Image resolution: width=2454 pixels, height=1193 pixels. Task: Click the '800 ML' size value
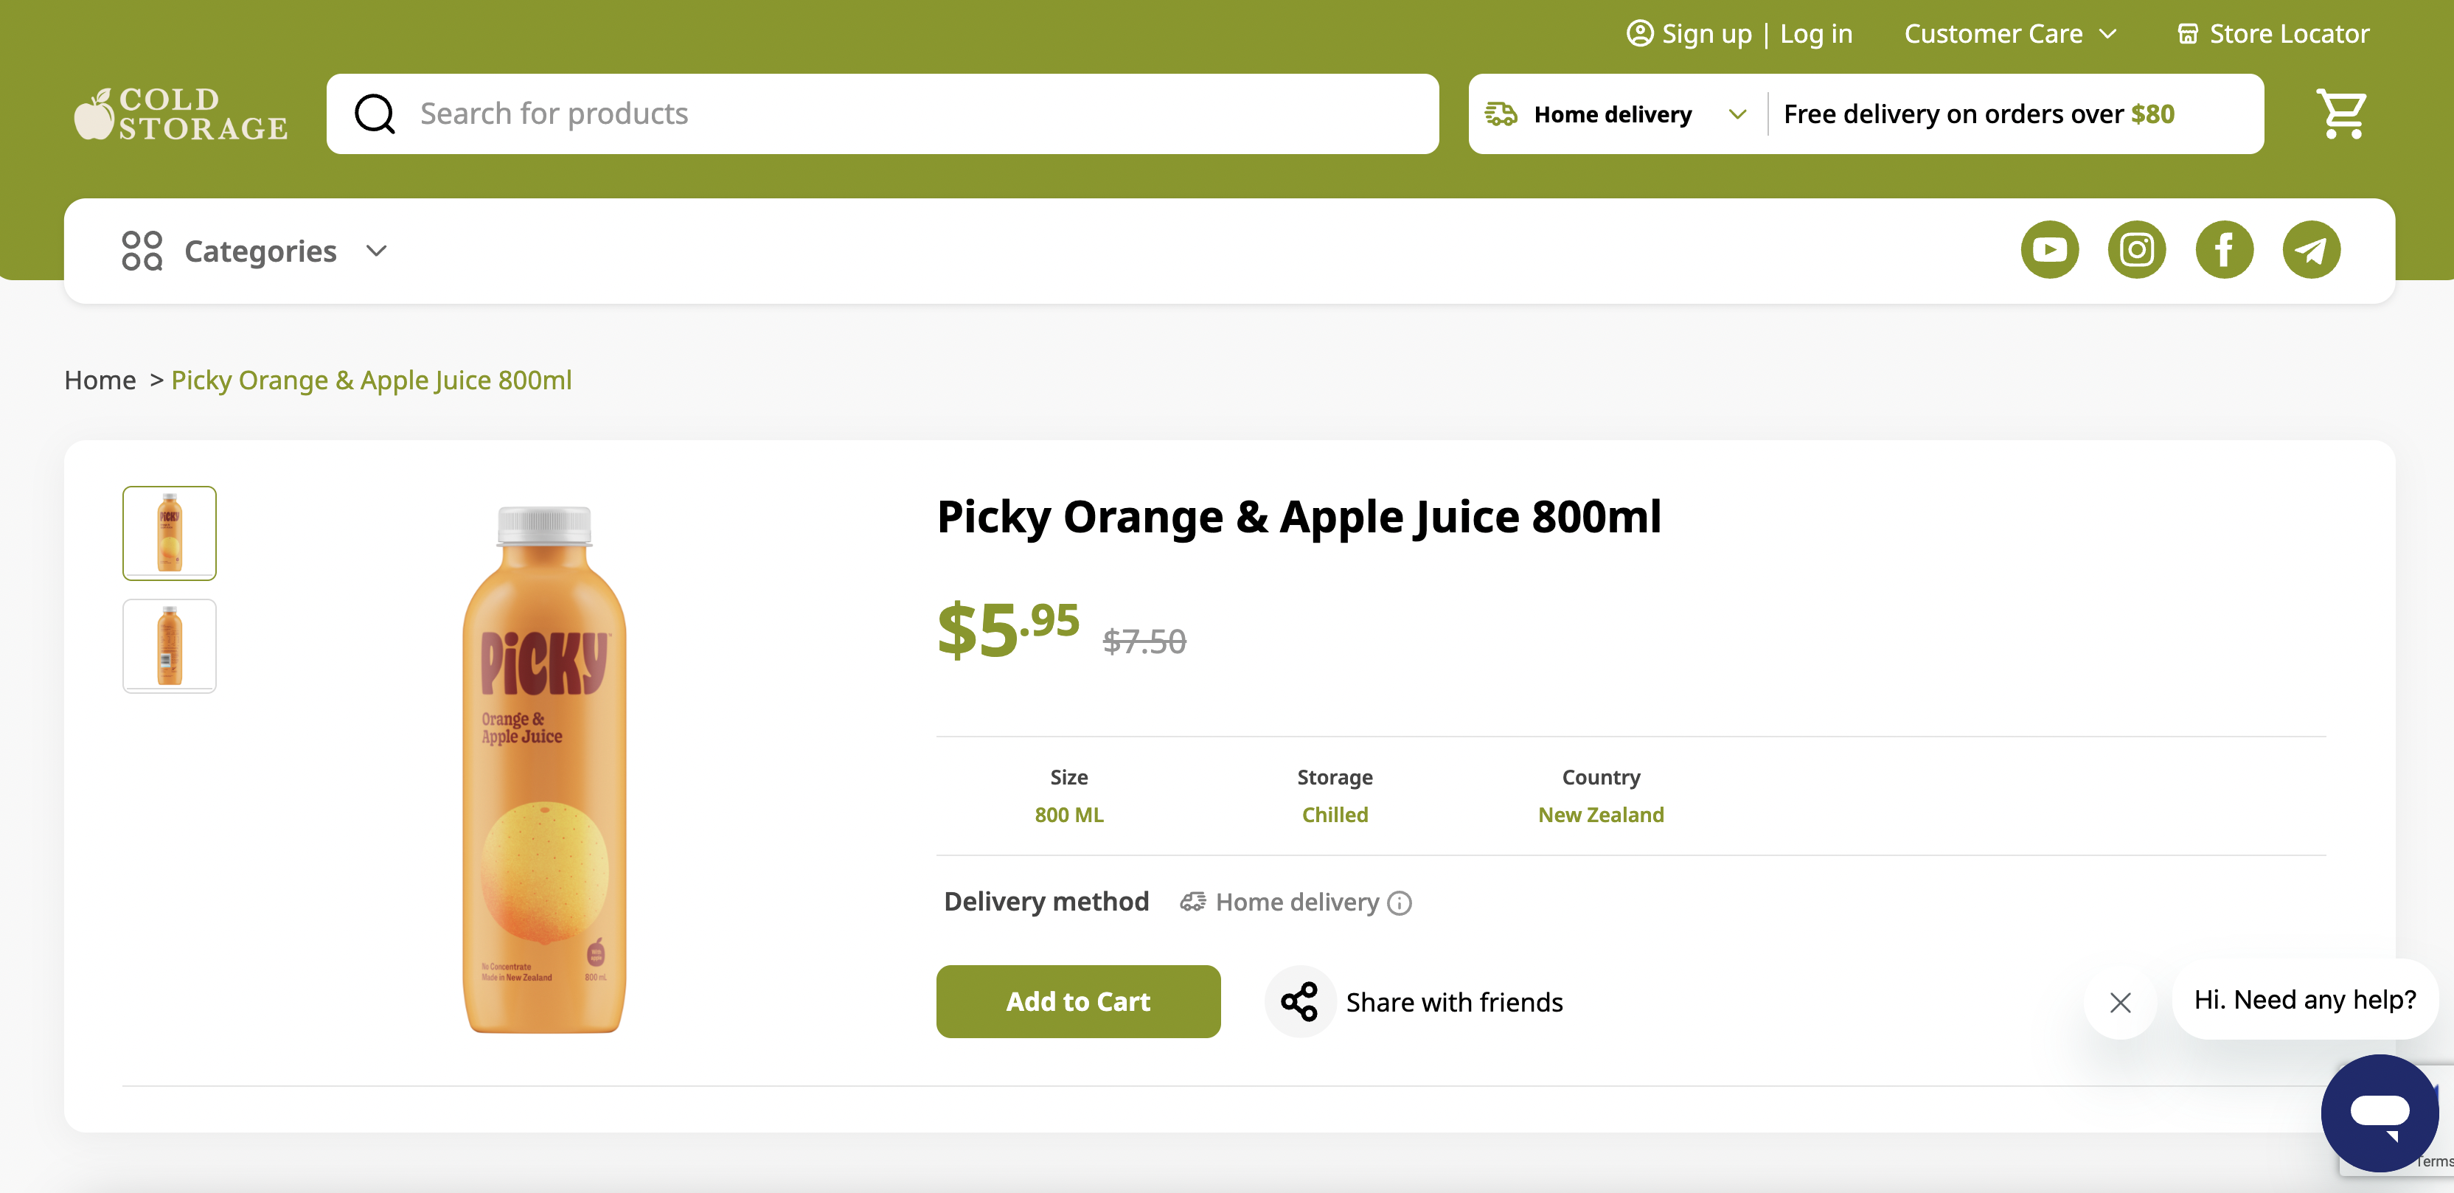click(x=1069, y=815)
